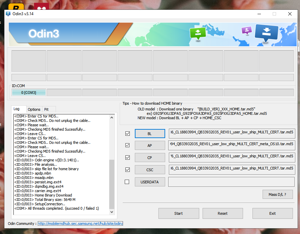Switch to the Options tab
The width and height of the screenshot is (300, 234).
pyautogui.click(x=34, y=109)
